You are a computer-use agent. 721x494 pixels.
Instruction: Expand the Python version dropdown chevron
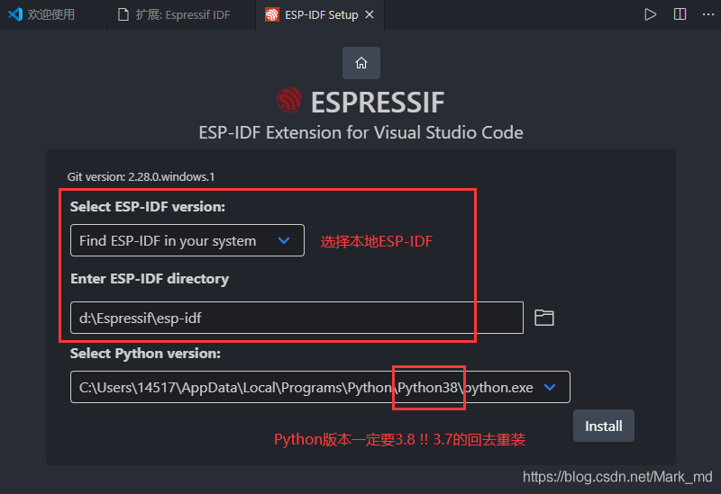550,388
